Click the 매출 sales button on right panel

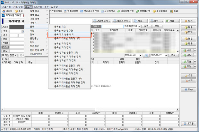pyautogui.click(x=188, y=27)
